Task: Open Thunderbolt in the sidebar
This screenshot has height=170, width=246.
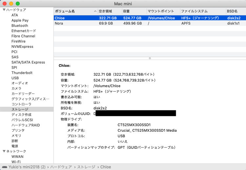Action: (x=22, y=73)
